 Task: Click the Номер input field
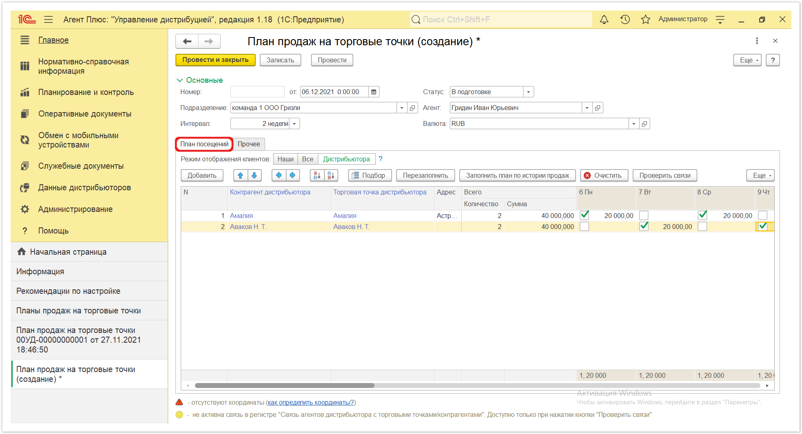click(257, 92)
